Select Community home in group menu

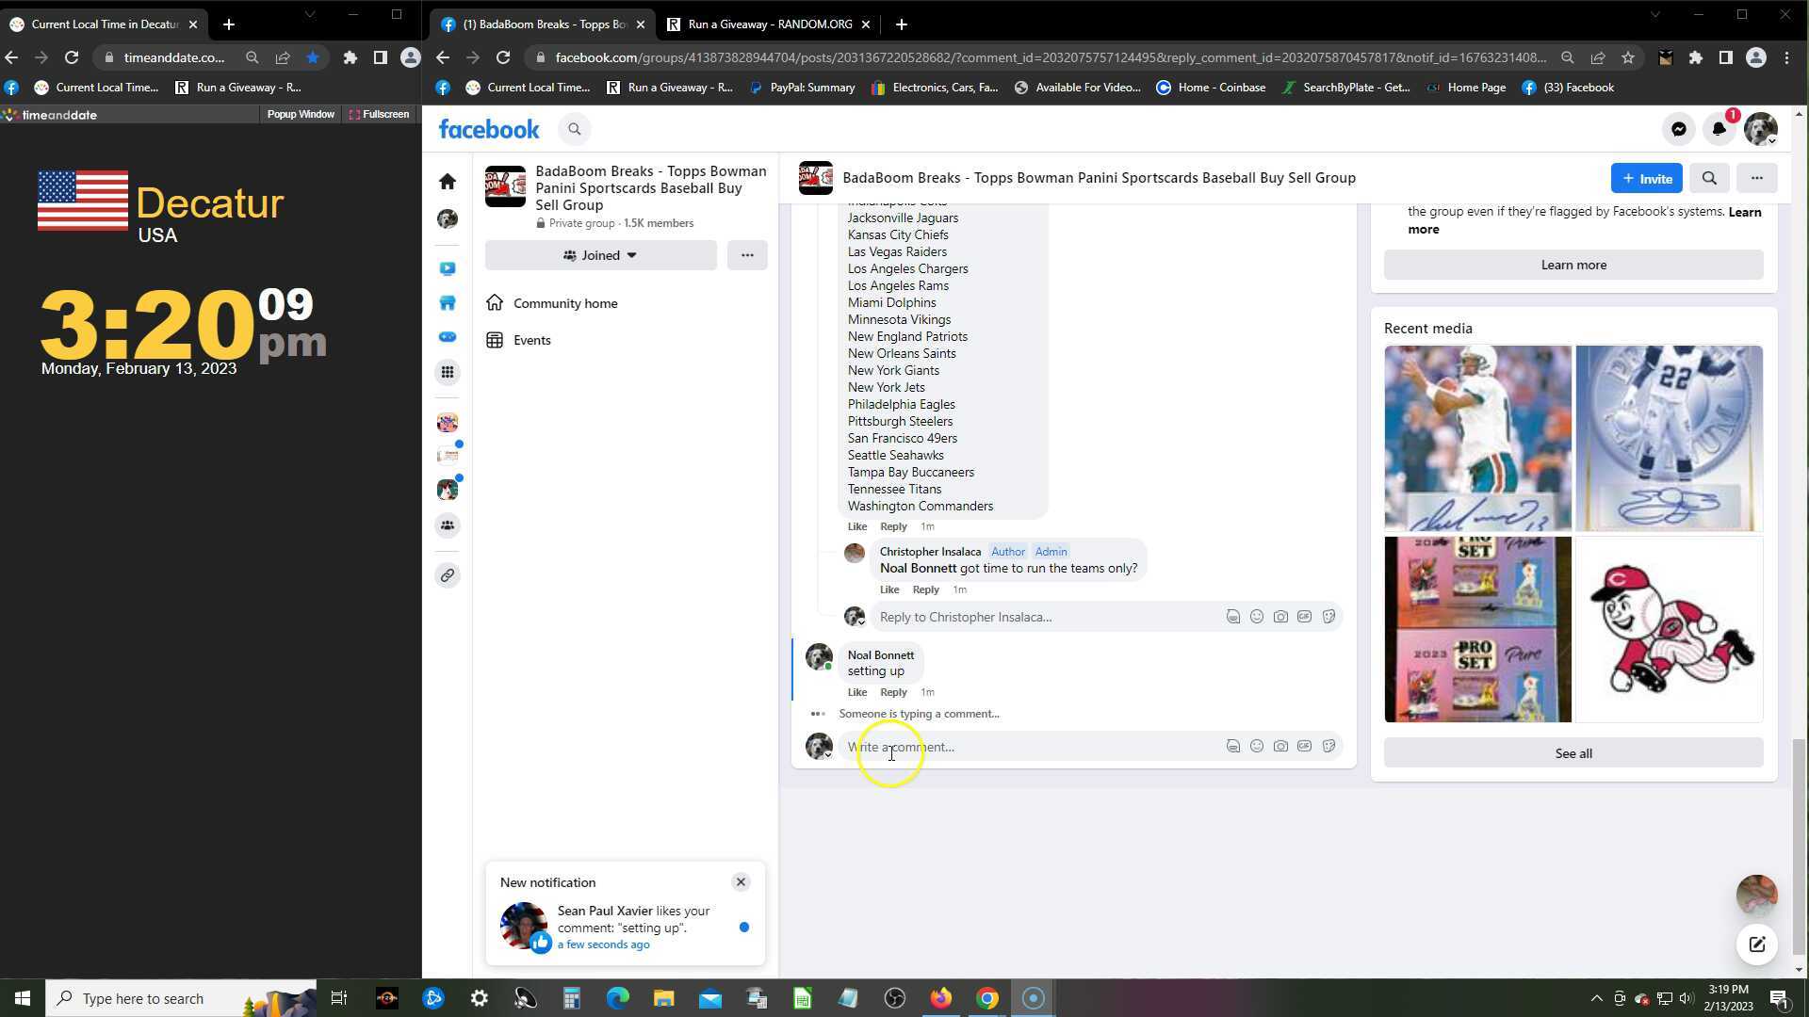pyautogui.click(x=565, y=303)
